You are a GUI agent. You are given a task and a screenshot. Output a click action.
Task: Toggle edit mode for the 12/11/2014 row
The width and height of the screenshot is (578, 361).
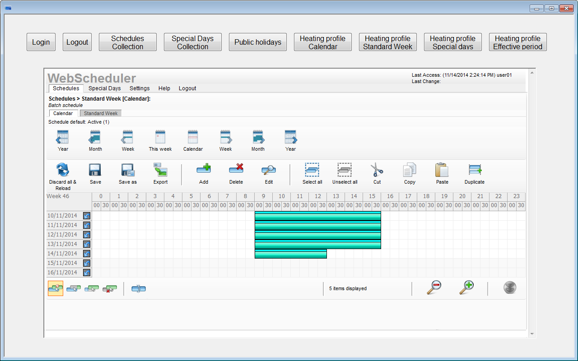click(x=86, y=234)
